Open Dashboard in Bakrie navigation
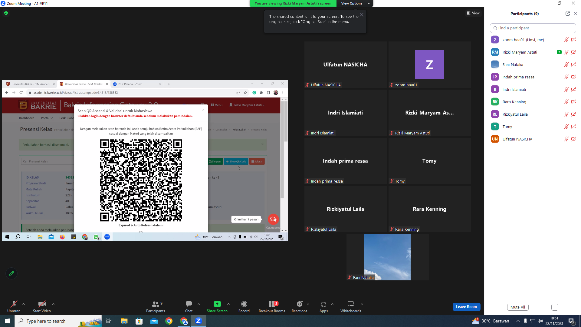The height and width of the screenshot is (327, 581). point(27,118)
